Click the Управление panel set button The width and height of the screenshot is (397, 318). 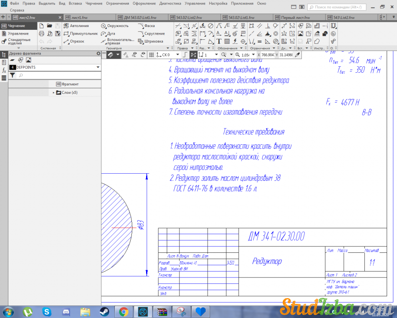[18, 33]
